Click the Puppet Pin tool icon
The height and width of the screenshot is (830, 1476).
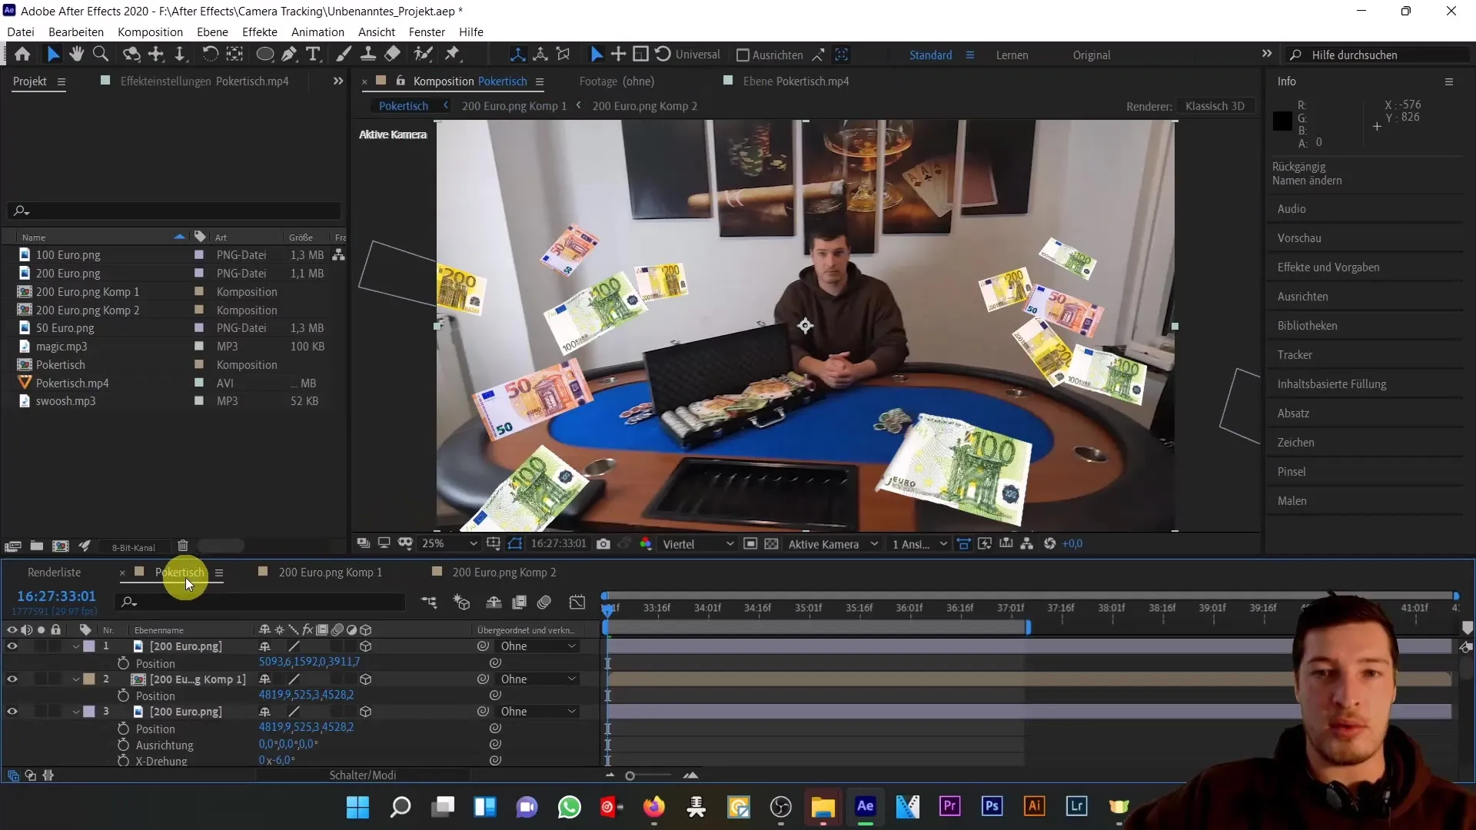click(453, 54)
